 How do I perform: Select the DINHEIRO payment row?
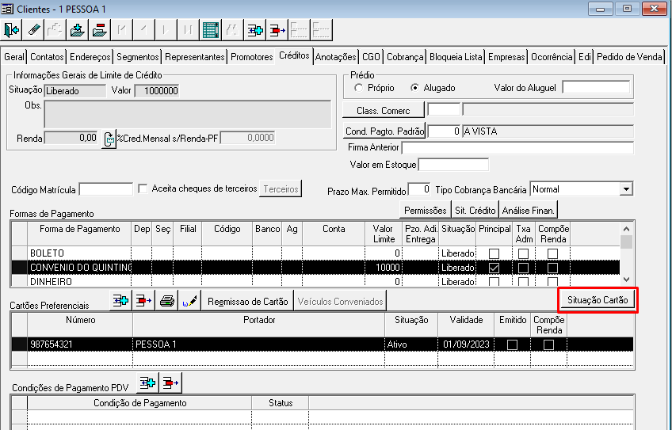(x=315, y=281)
